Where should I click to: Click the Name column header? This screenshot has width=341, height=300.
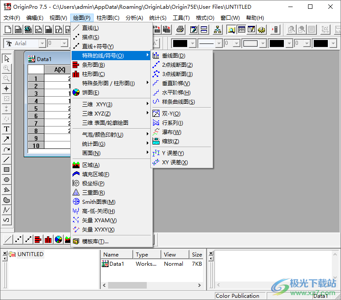click(x=116, y=255)
